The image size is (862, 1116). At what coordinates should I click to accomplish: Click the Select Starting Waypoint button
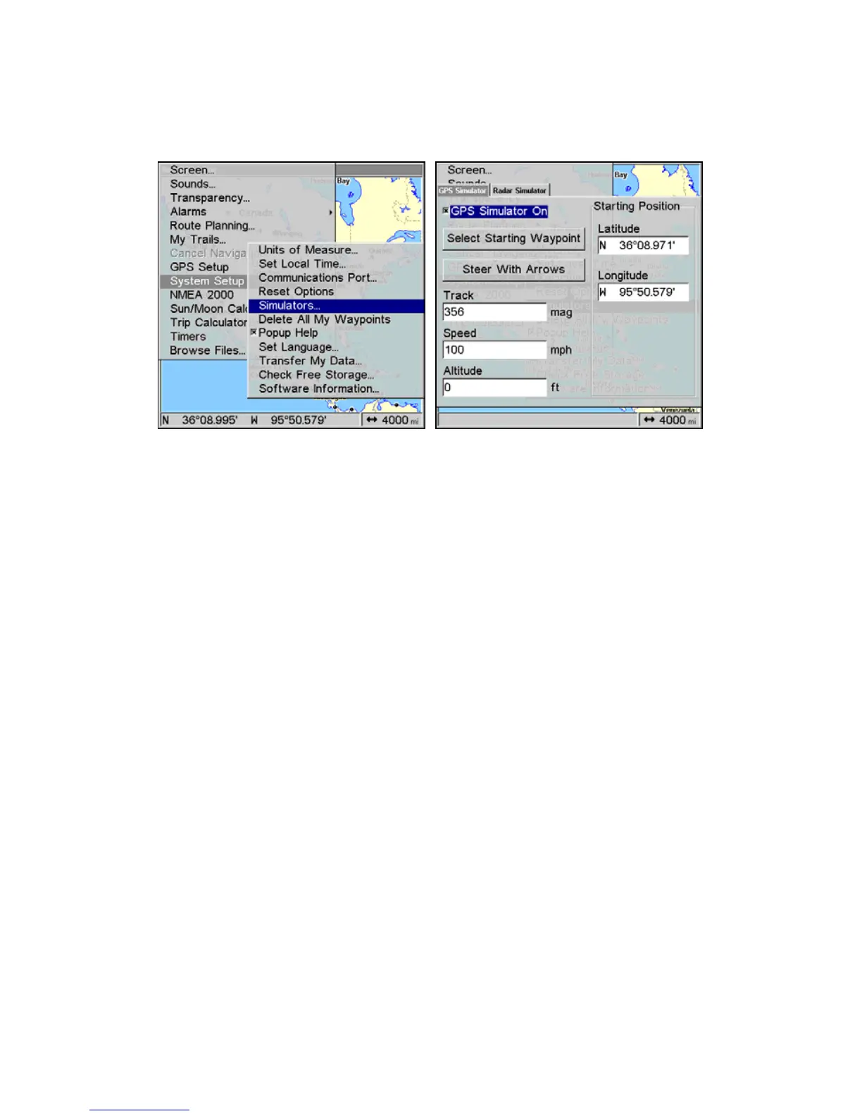tap(513, 239)
